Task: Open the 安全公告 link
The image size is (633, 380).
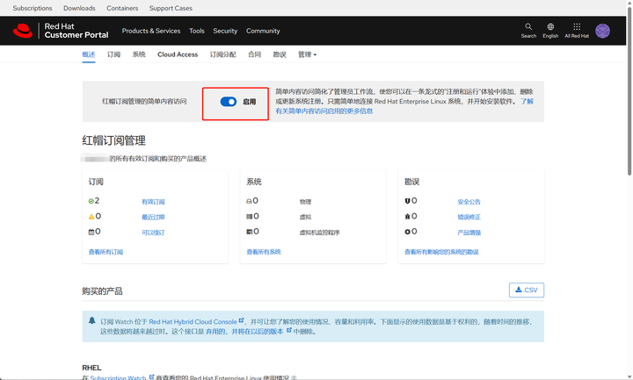Action: [469, 202]
